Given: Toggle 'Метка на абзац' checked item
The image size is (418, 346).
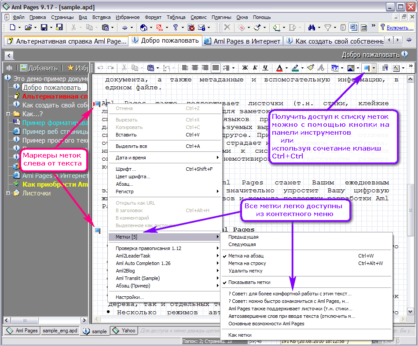Looking at the screenshot, I should click(306, 256).
